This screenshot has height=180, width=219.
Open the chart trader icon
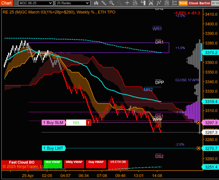tap(143, 3)
